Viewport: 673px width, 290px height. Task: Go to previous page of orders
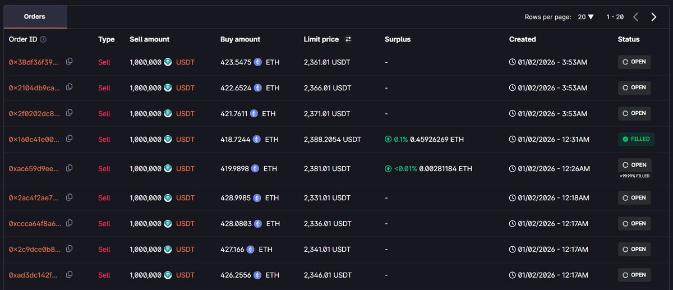click(635, 17)
